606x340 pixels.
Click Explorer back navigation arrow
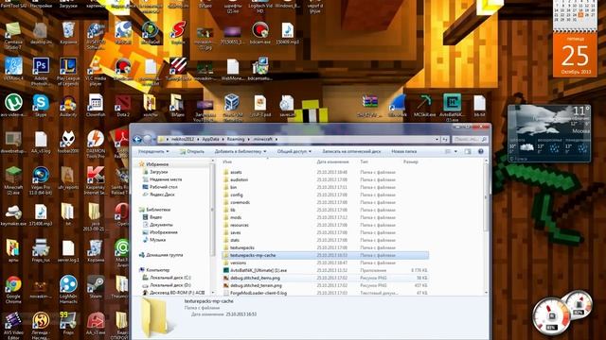click(x=137, y=139)
